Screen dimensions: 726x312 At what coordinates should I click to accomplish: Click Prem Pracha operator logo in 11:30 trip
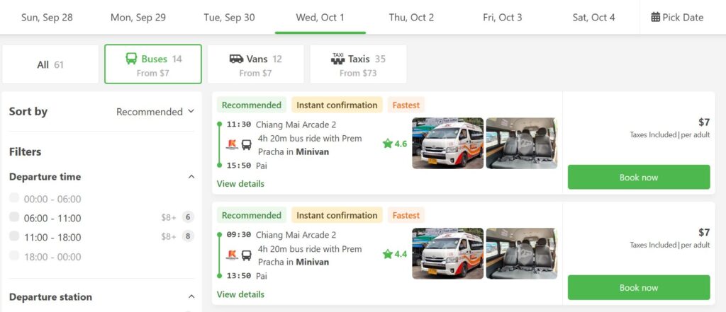click(x=232, y=144)
